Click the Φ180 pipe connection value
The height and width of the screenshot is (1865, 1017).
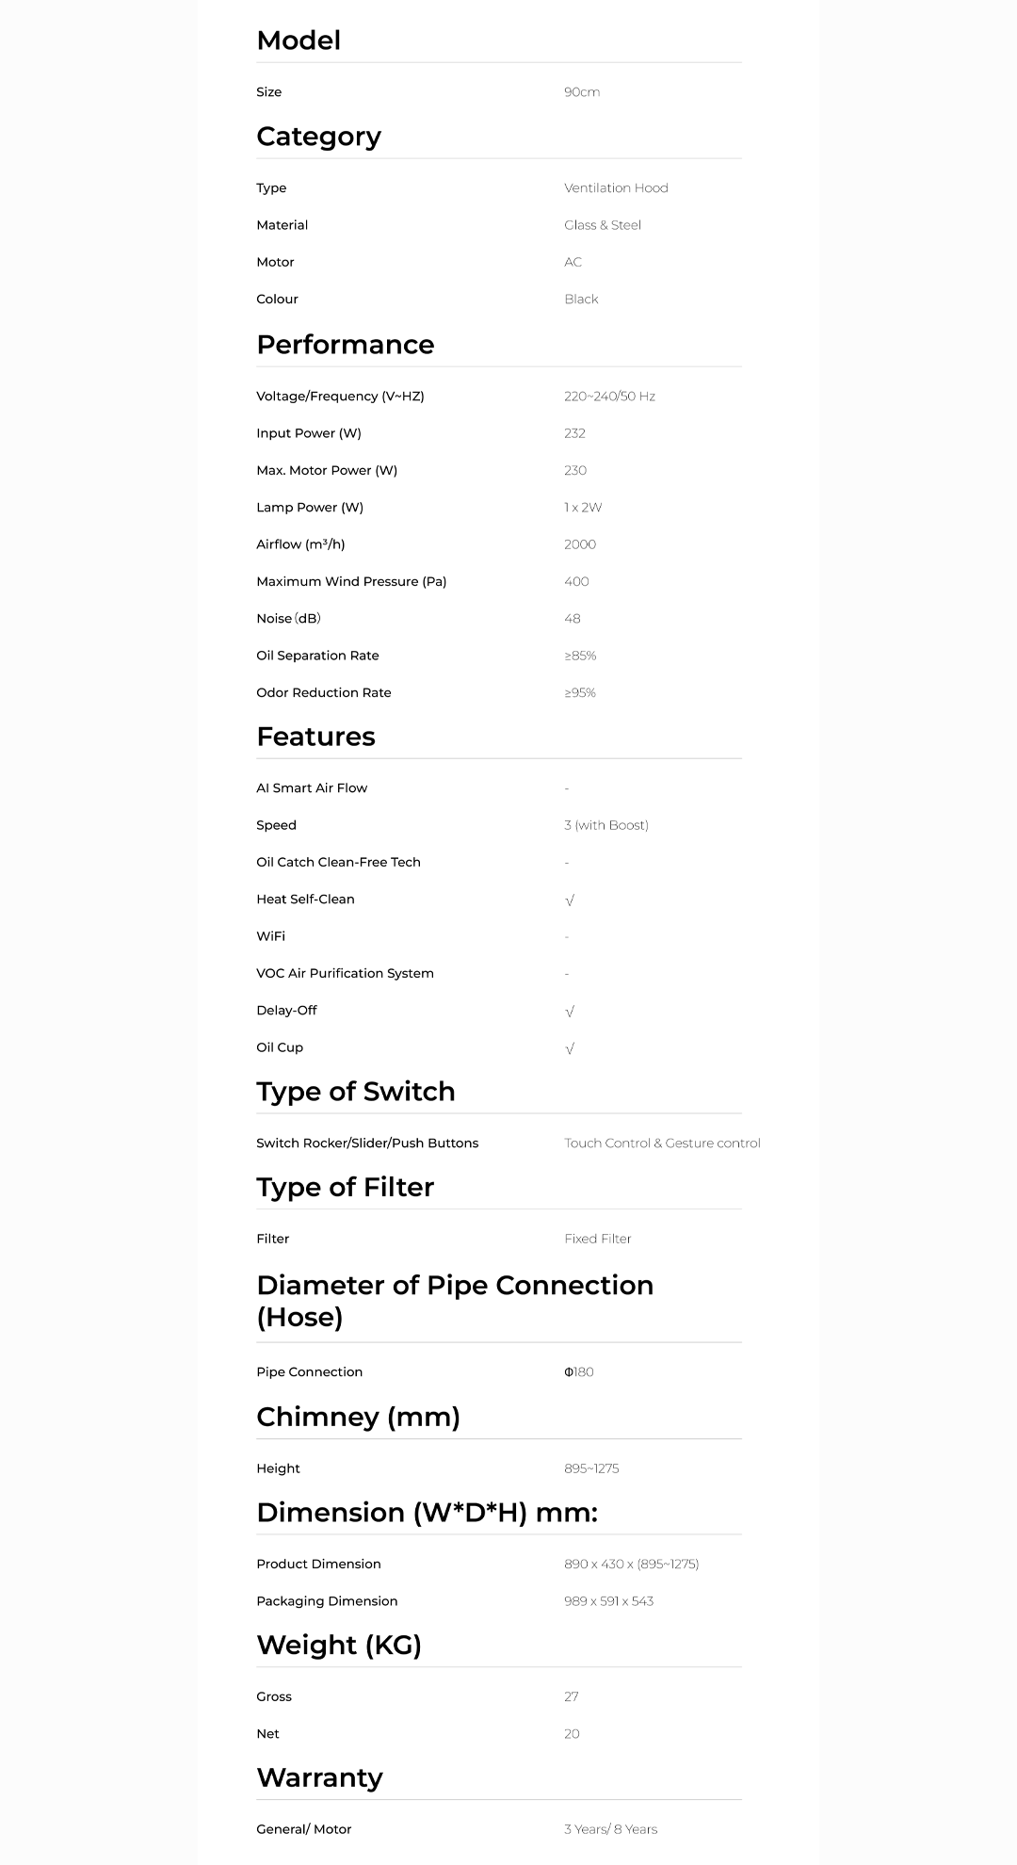(579, 1372)
